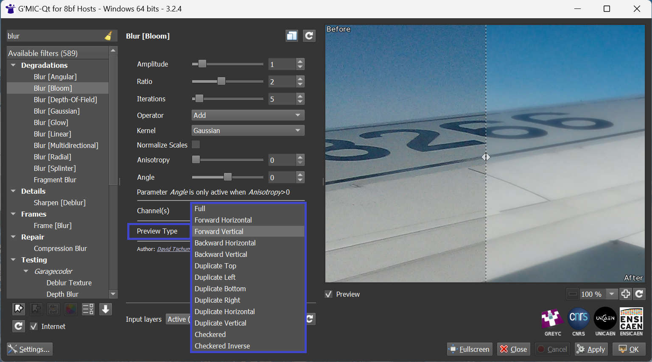The width and height of the screenshot is (652, 362).
Task: Open the Operator dropdown showing Add
Action: click(x=248, y=115)
